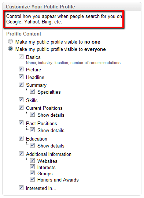
Task: Toggle Show details under Past Positions
Action: 32,130
